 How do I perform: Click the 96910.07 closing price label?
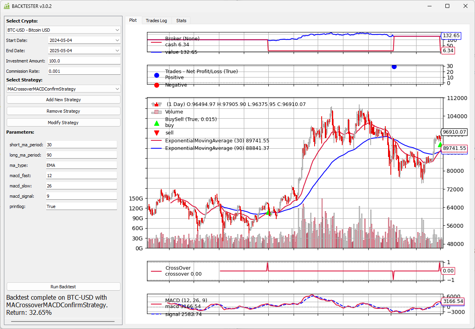click(454, 132)
